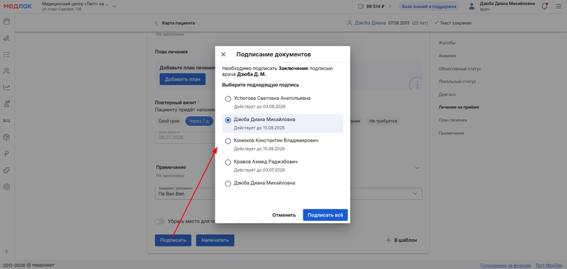The image size is (567, 269).
Task: Open the paperclip attachments sidebar icon
Action: 6,38
